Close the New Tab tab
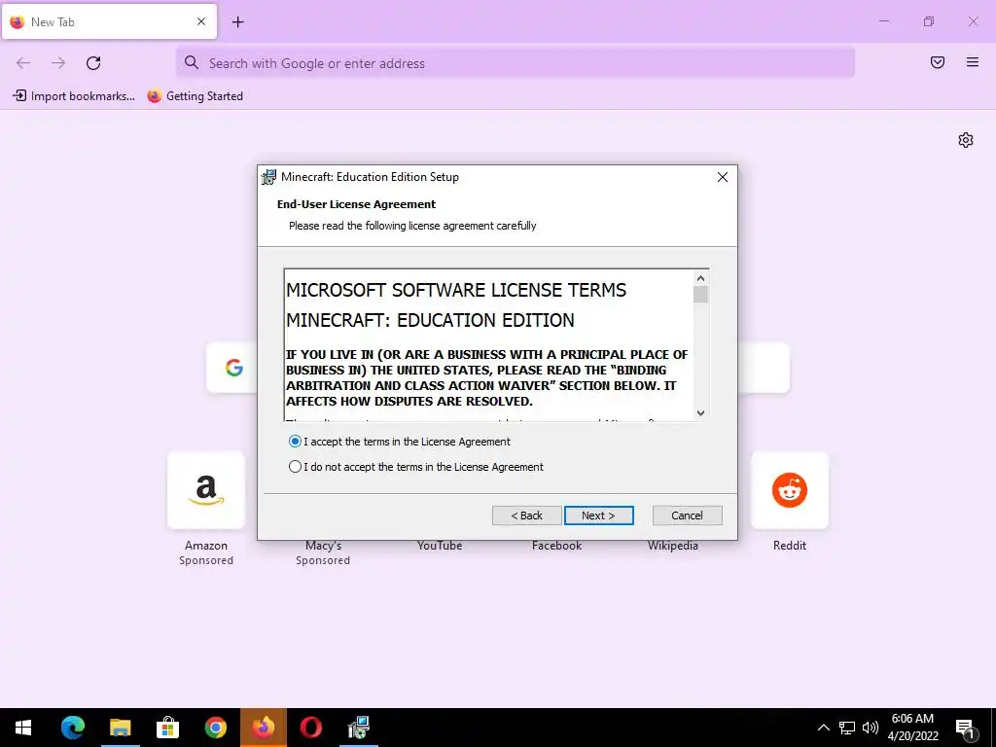The height and width of the screenshot is (747, 996). coord(201,21)
